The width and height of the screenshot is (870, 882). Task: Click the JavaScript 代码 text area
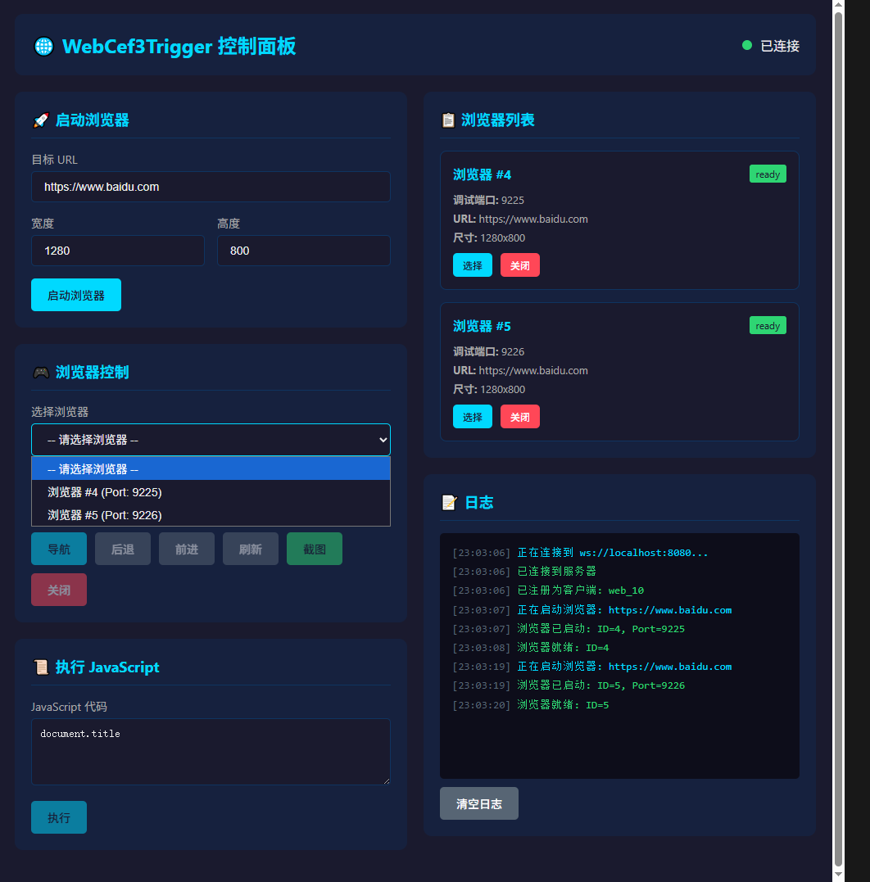pos(211,752)
